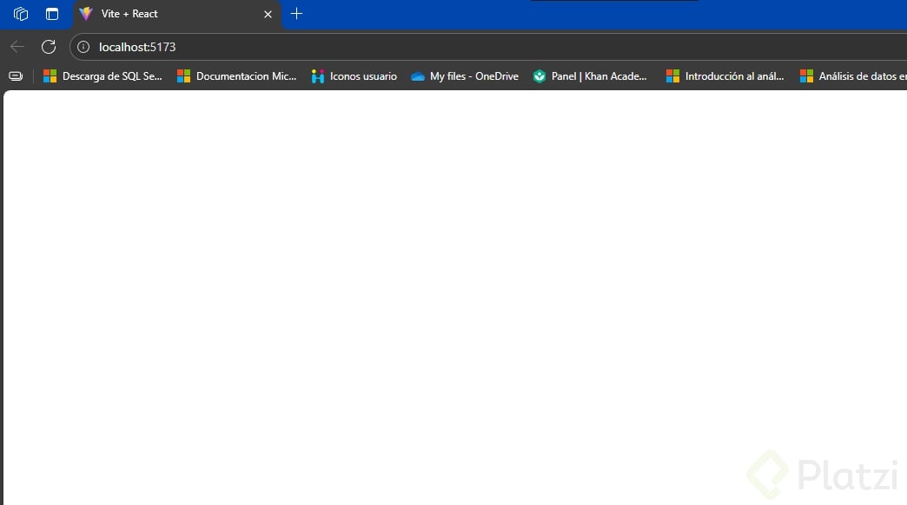Open a new tab with plus button
The width and height of the screenshot is (907, 505).
click(x=297, y=14)
